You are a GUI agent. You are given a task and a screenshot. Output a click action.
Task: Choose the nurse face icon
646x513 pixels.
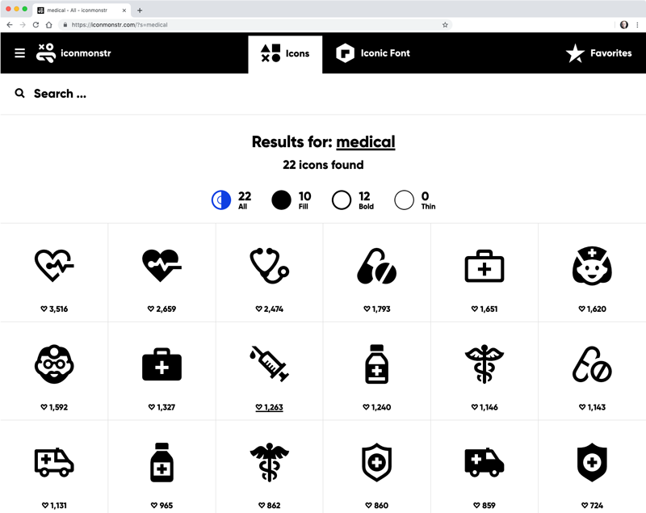592,265
